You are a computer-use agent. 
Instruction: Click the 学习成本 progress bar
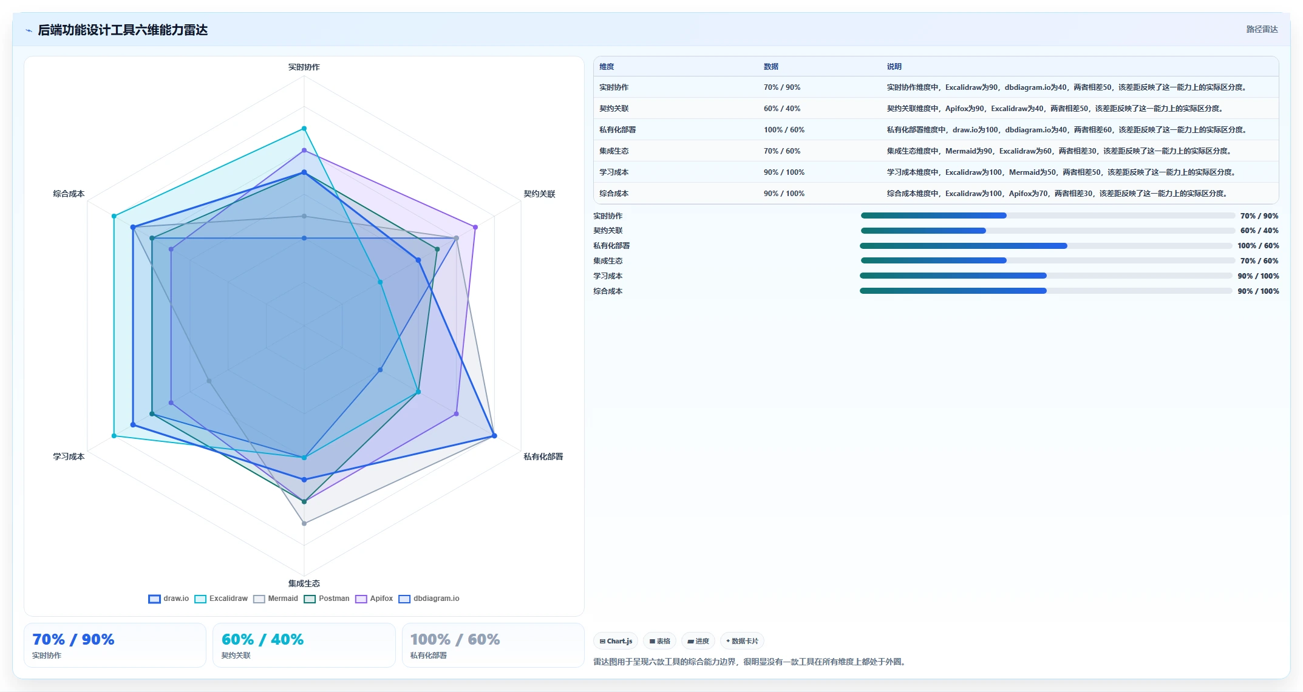click(1046, 276)
